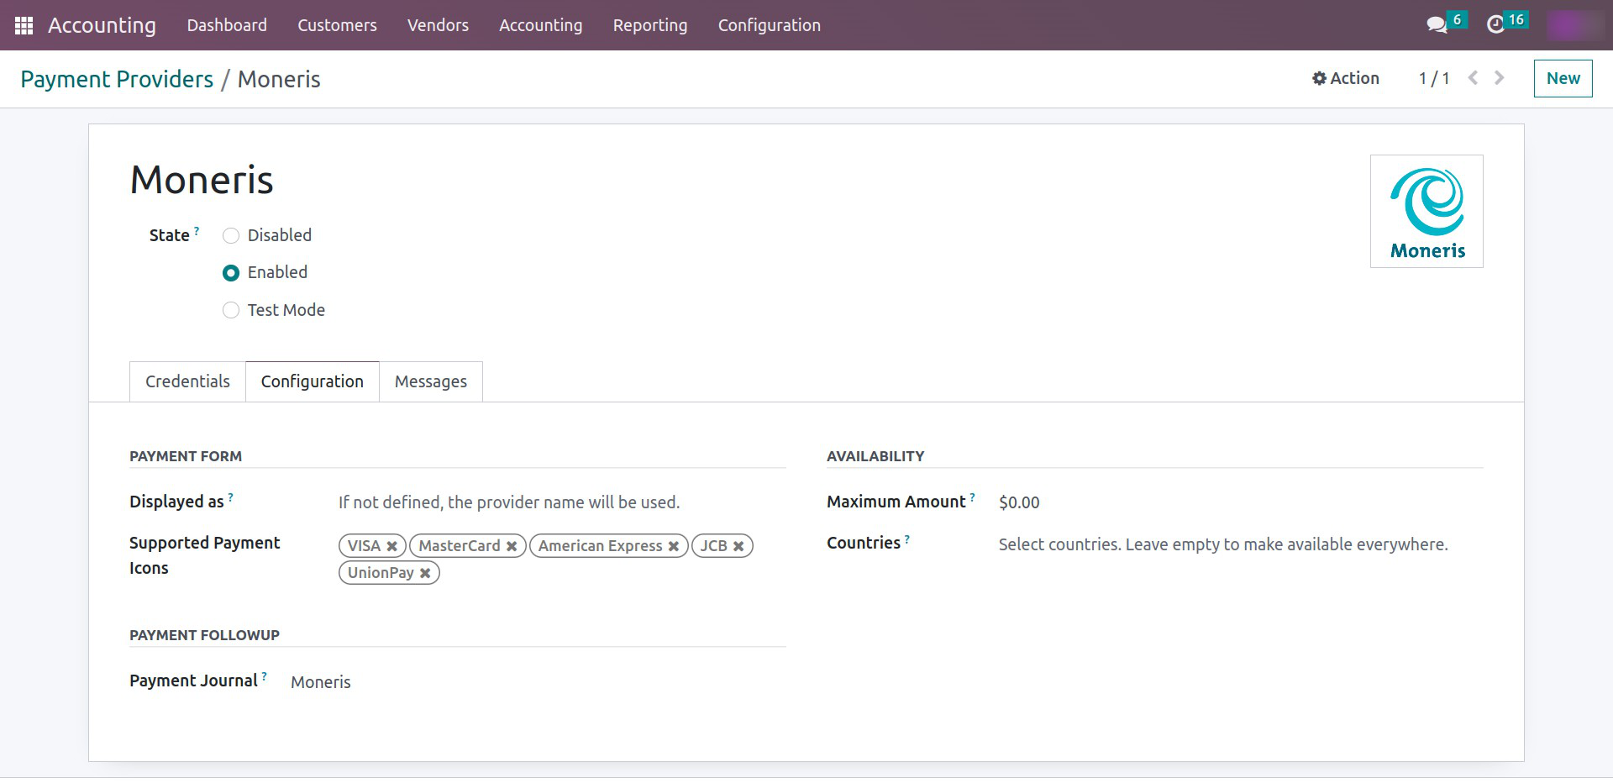Remove the MasterCard payment icon tag
Screen dimensions: 1613x783
tap(512, 546)
